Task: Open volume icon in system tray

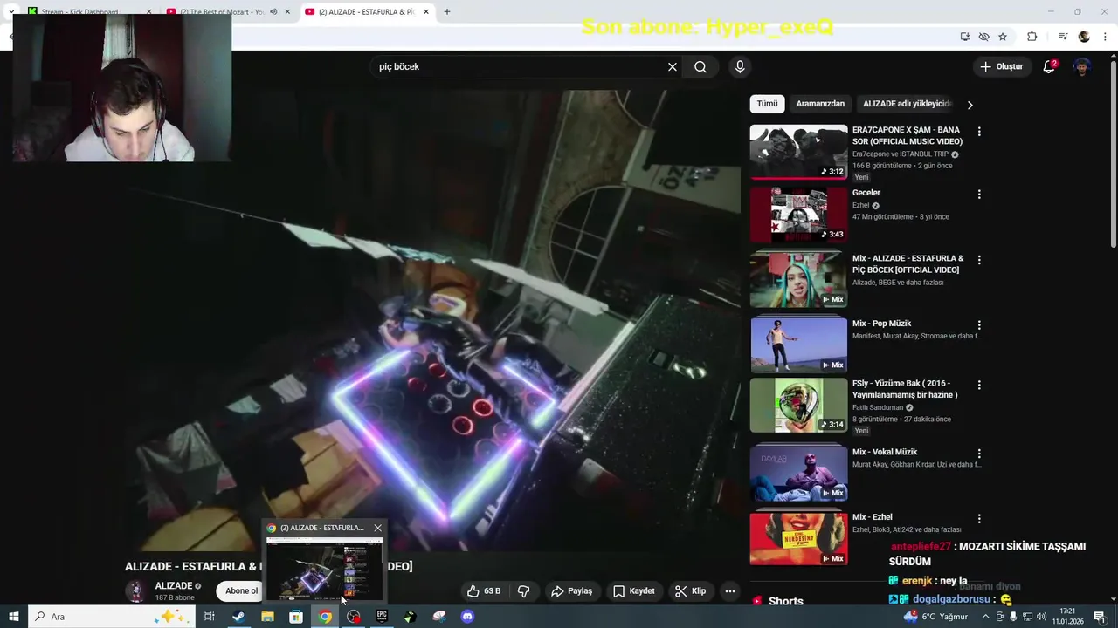Action: 1042,617
